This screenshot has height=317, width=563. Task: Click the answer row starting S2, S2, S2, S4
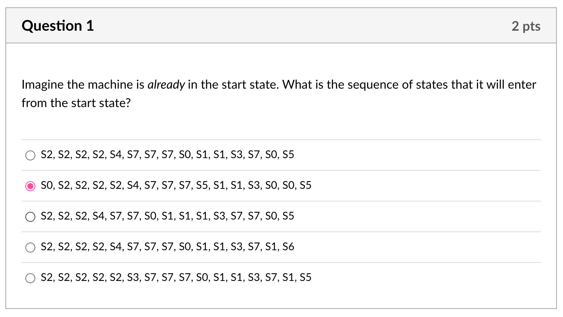[x=167, y=216]
